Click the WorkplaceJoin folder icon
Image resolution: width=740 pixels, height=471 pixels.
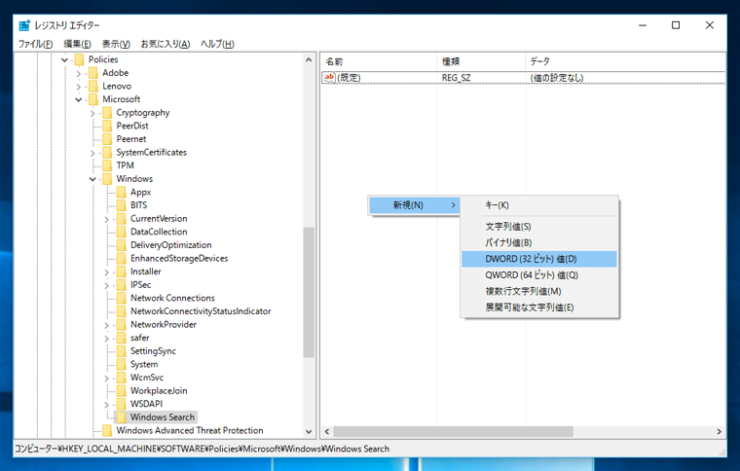click(x=122, y=390)
